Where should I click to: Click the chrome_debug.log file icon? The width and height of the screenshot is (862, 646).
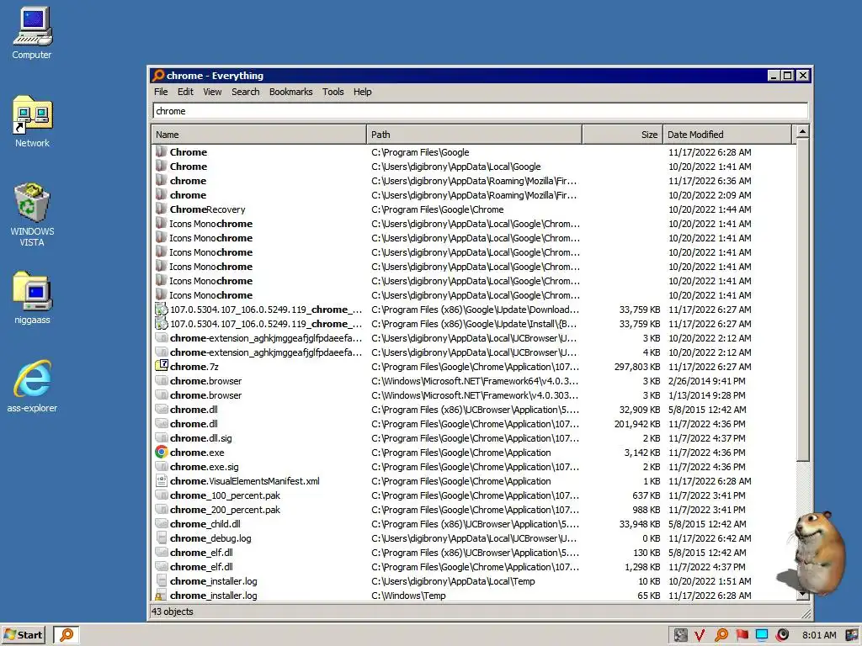pos(161,537)
